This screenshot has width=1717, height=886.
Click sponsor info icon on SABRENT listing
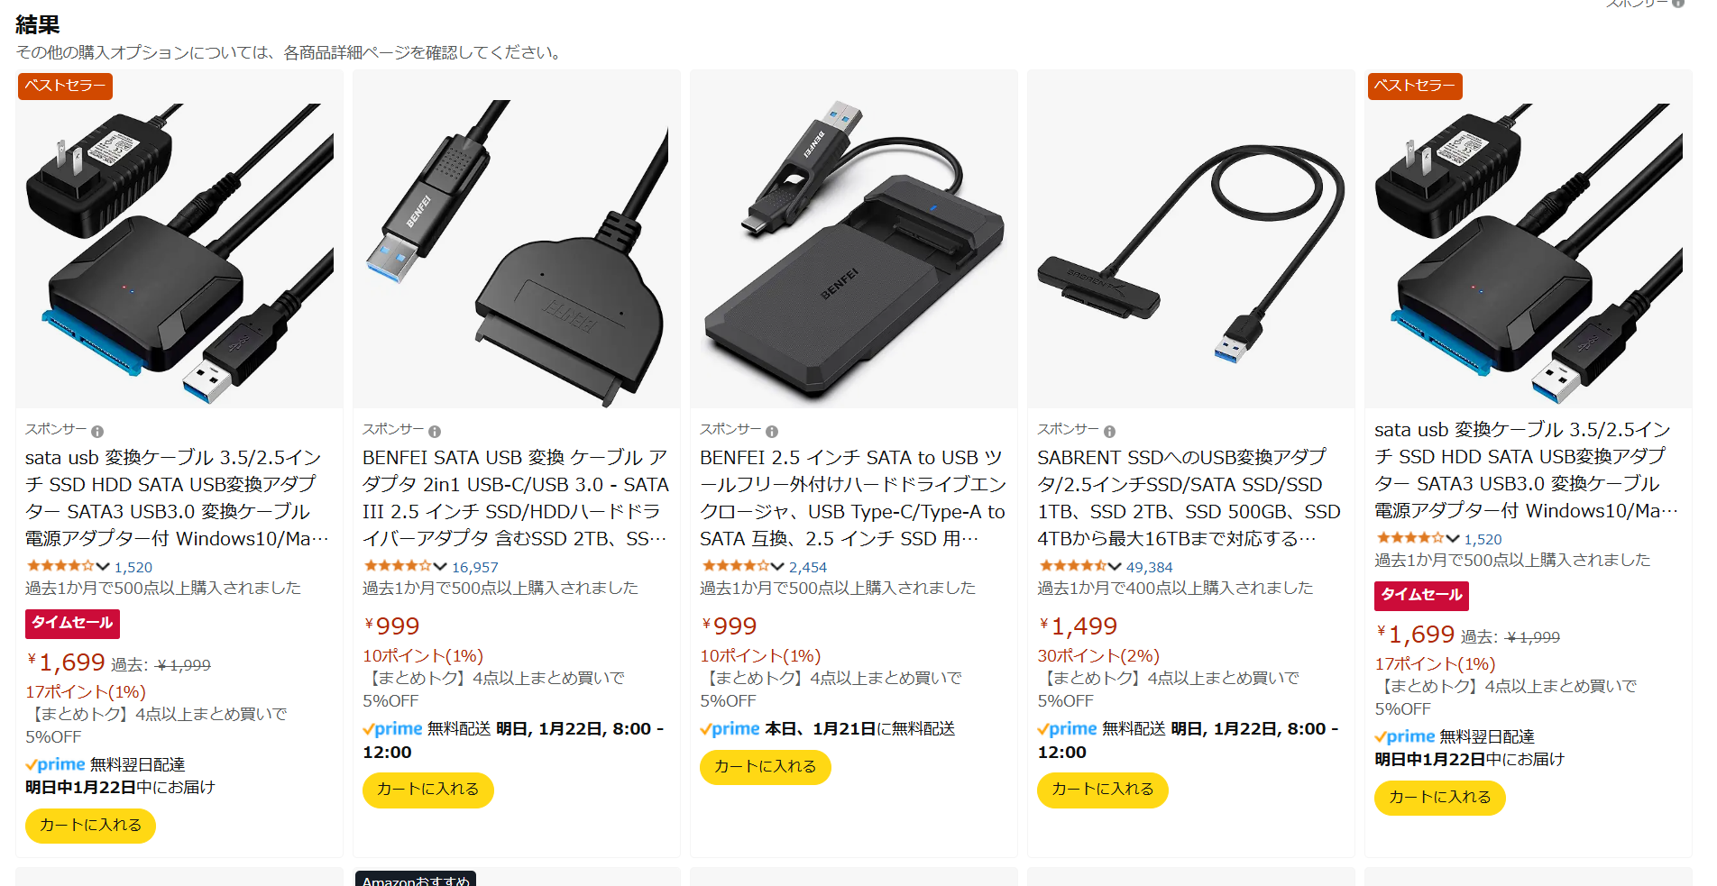point(1109,432)
